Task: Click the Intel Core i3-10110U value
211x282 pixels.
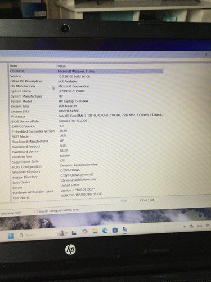Action: click(x=111, y=114)
